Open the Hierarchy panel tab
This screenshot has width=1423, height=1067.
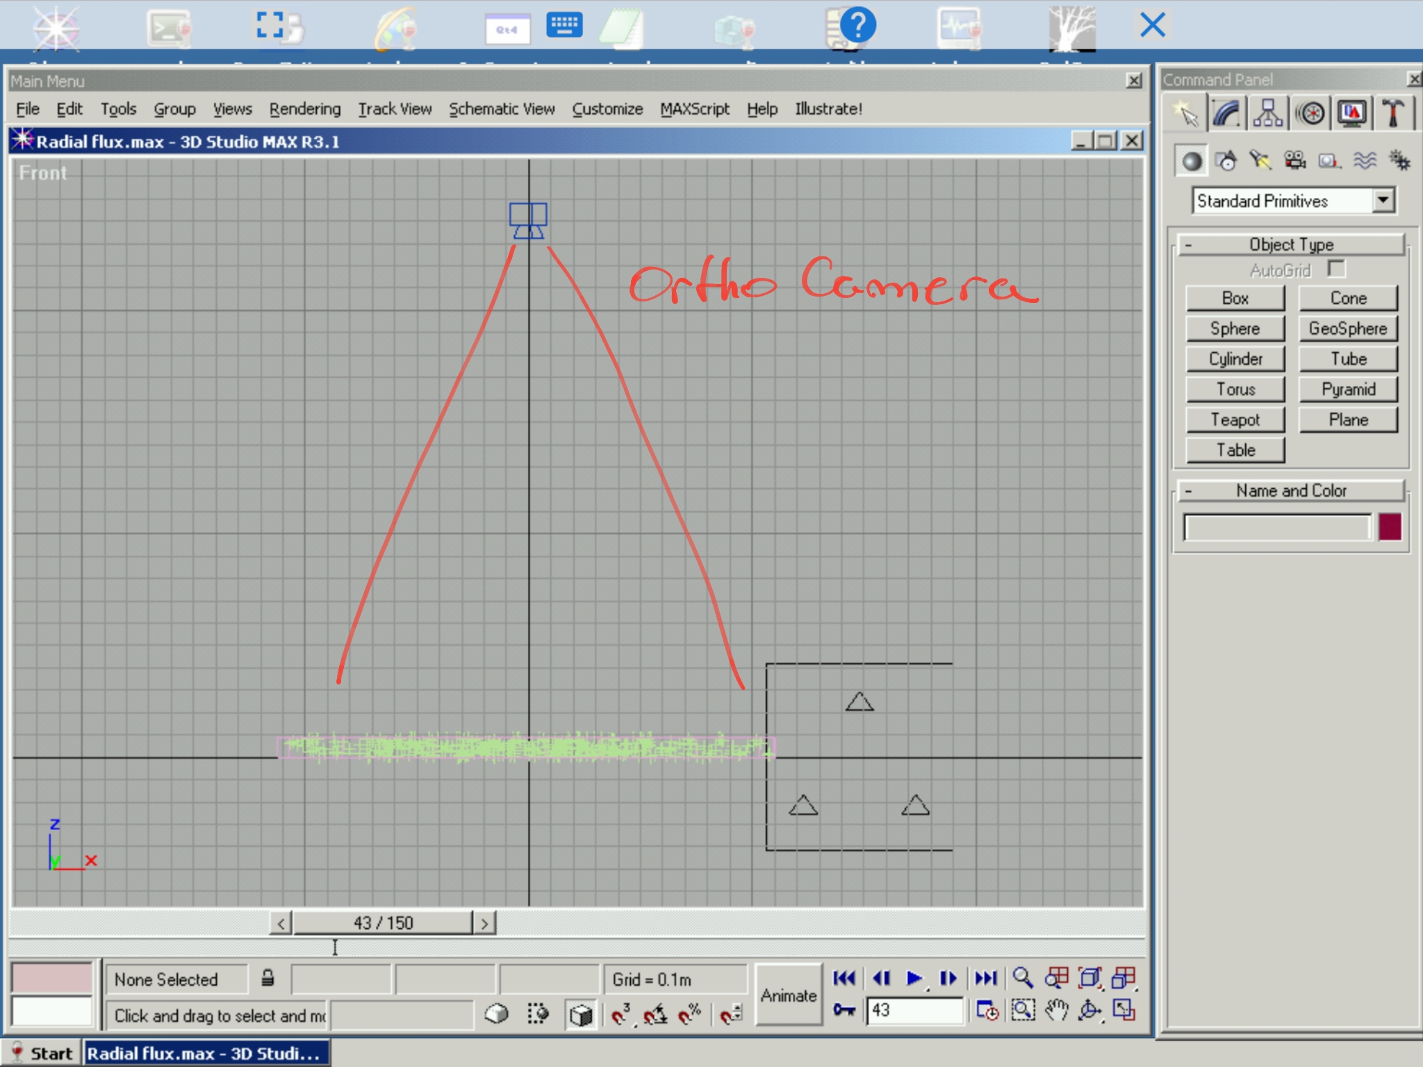[x=1268, y=113]
